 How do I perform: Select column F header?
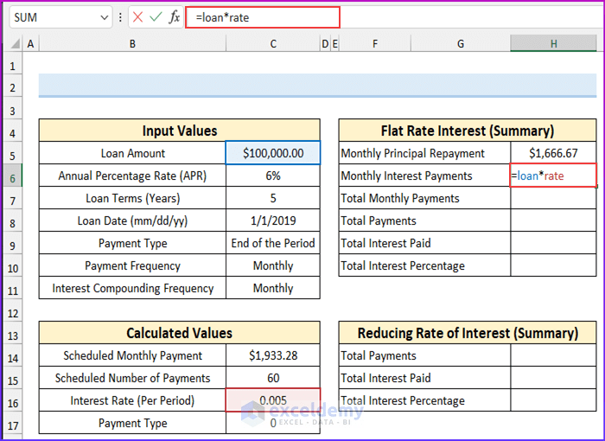coord(374,43)
